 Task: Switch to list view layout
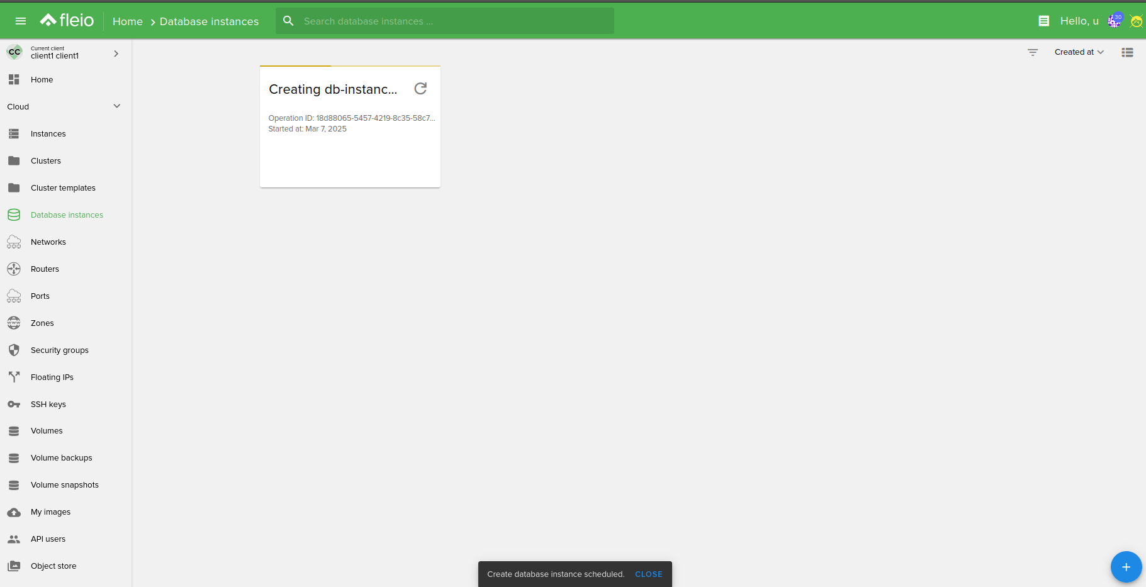point(1127,52)
